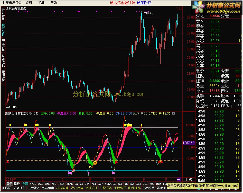This screenshot has width=243, height=193.
Task: Select the 全部 indicator filter
Action: (25, 184)
